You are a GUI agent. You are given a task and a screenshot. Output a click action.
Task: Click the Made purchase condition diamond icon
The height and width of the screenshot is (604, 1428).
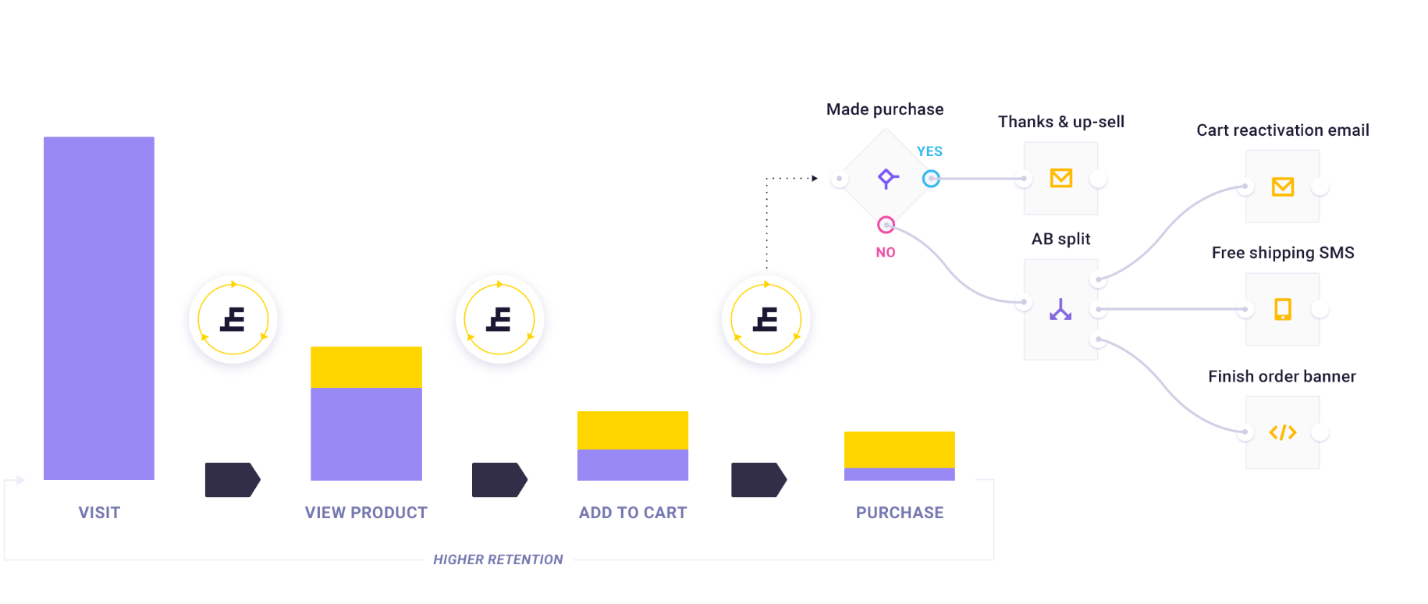887,179
